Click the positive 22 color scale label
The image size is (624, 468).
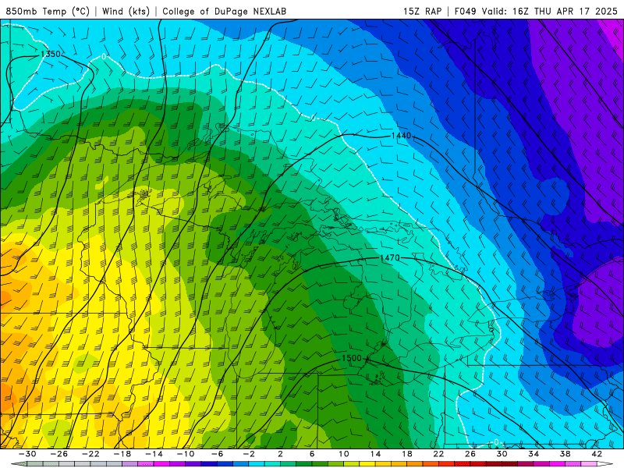[x=438, y=454]
